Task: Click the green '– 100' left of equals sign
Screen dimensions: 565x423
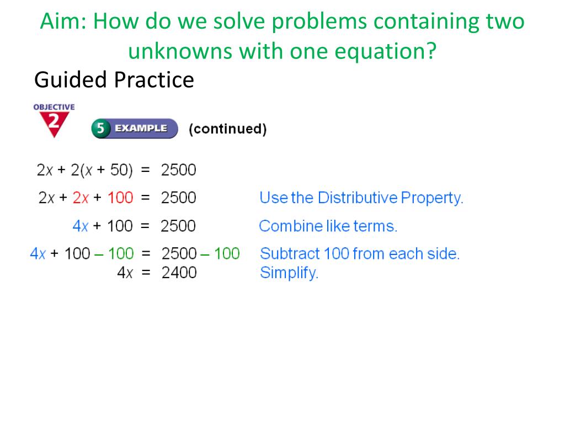Action: click(114, 253)
